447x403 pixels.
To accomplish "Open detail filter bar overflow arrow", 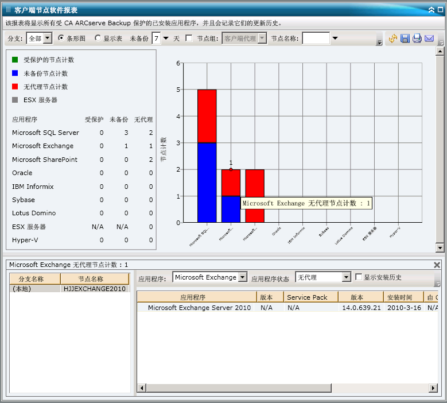I will (437, 283).
